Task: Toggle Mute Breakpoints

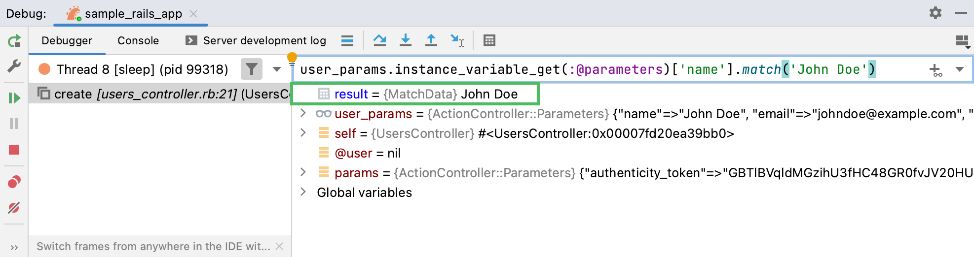Action: 14,208
